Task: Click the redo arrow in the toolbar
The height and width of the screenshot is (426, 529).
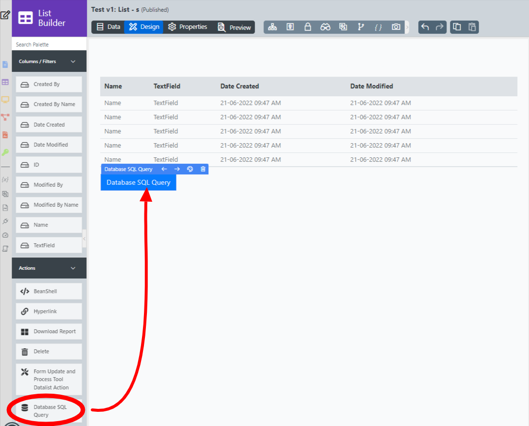Action: point(440,27)
